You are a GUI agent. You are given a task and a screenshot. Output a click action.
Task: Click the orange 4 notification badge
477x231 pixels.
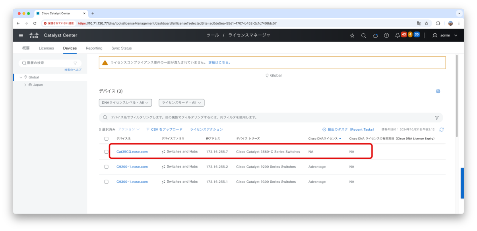[x=410, y=34]
